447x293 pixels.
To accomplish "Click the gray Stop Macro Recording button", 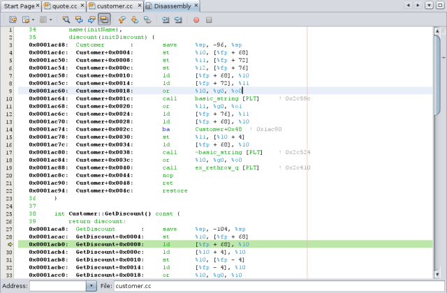I will click(209, 20).
